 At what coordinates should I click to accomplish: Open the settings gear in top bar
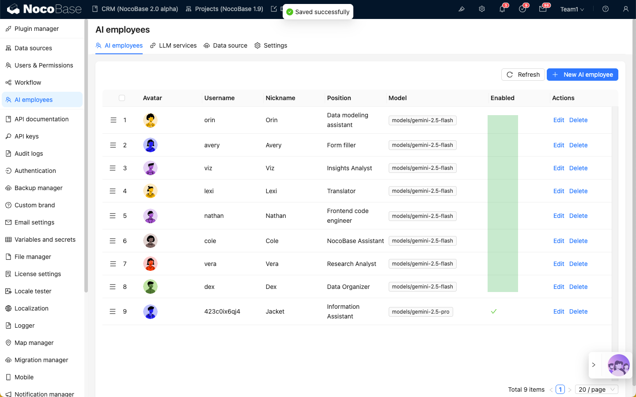point(482,9)
